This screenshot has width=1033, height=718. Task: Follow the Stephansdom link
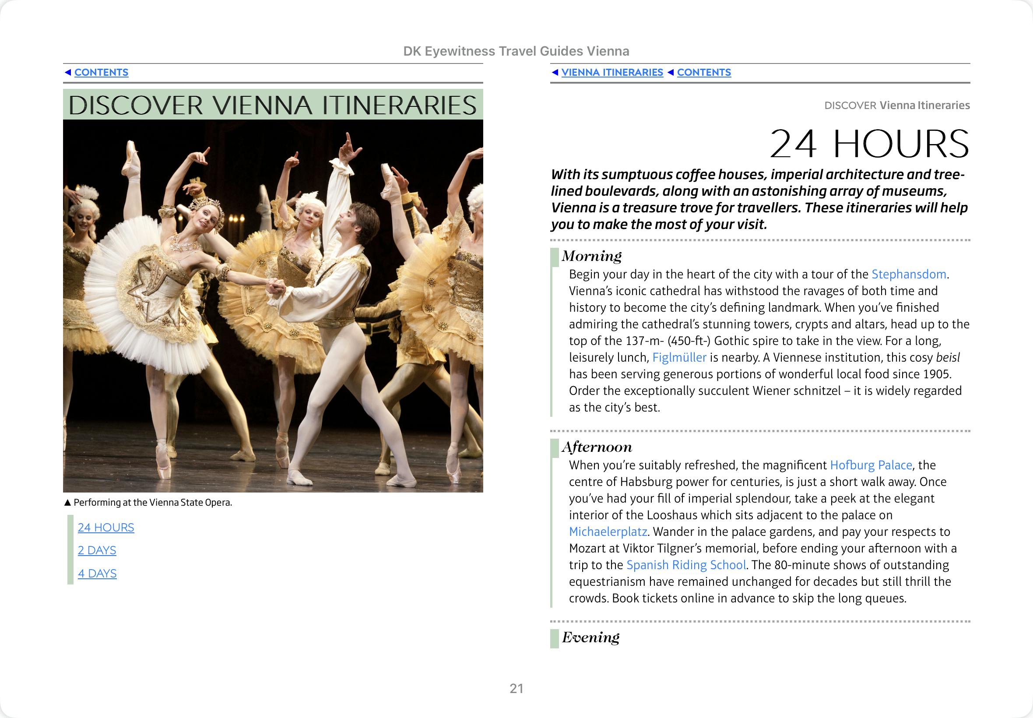point(909,275)
